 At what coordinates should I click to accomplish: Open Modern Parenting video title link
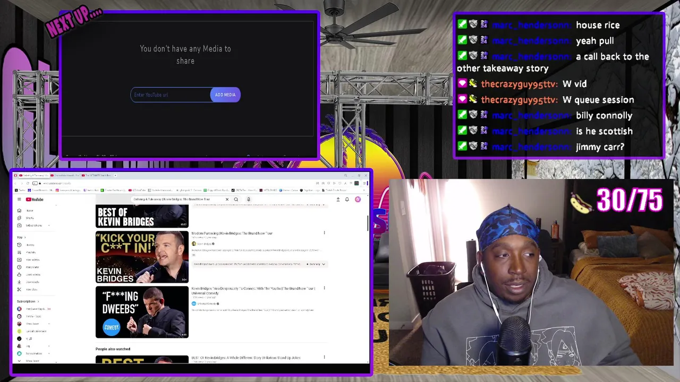point(232,233)
